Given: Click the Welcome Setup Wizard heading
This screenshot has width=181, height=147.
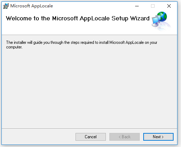Looking at the screenshot, I should [78, 19].
